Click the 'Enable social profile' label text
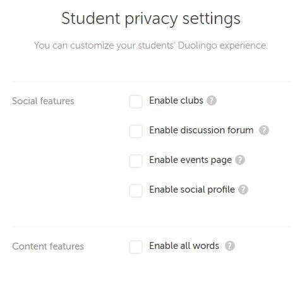Screen dimensions: 295x290 click(192, 190)
